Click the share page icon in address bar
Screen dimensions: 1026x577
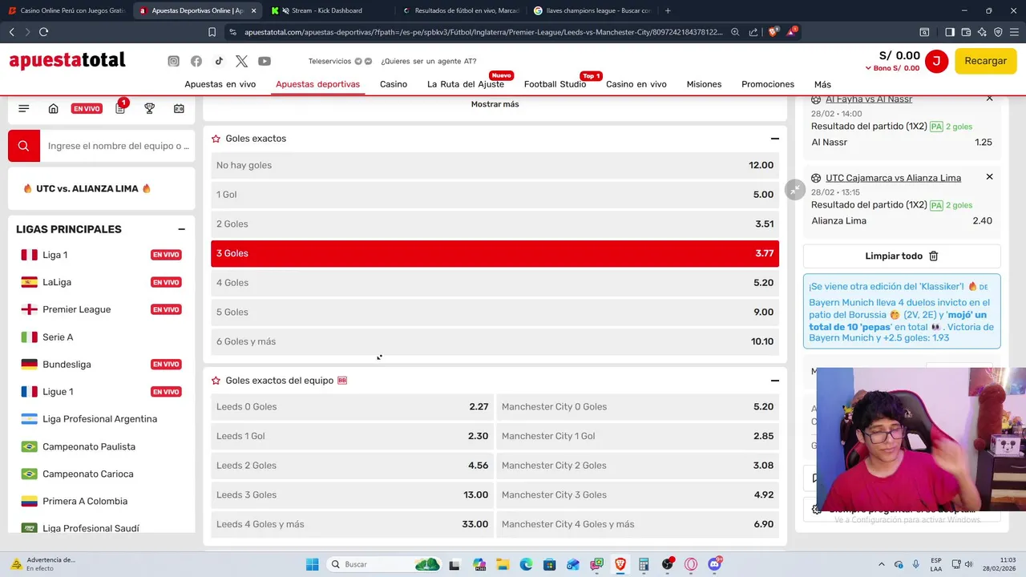(753, 32)
